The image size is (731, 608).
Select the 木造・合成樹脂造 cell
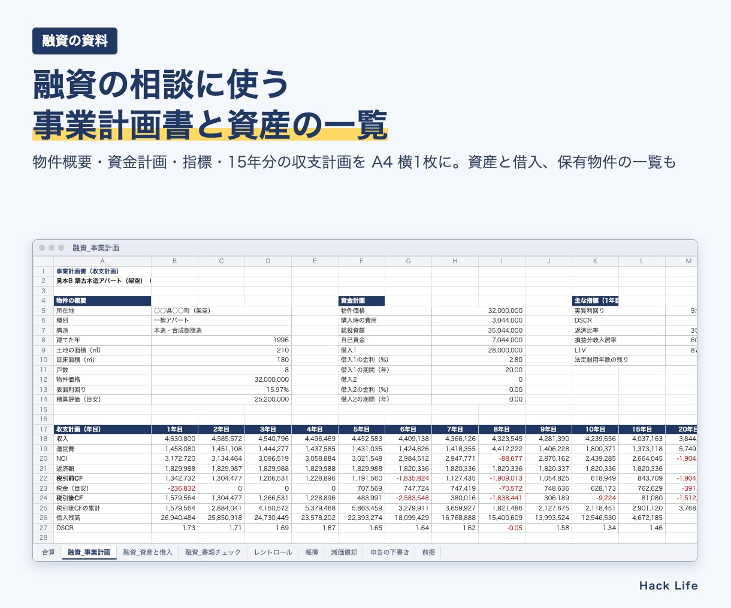(x=221, y=330)
